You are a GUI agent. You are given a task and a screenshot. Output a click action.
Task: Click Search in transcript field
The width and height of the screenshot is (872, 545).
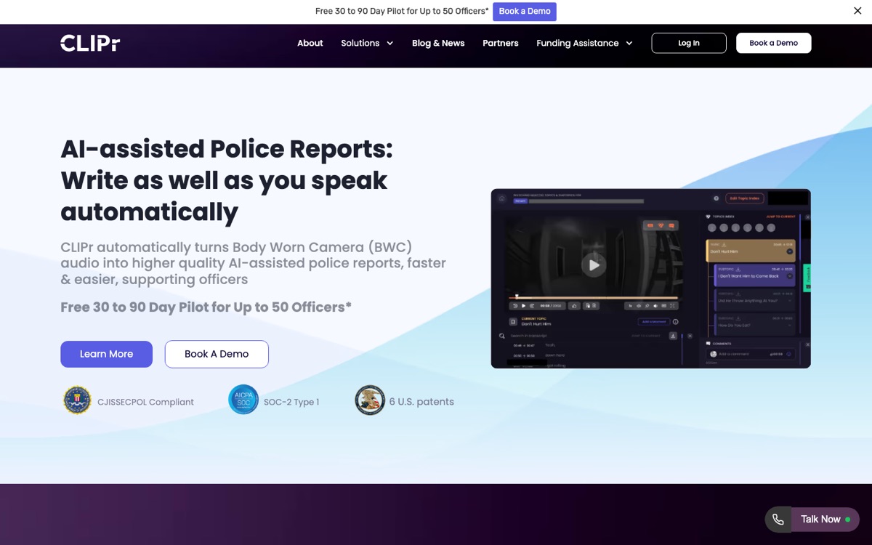coord(529,336)
